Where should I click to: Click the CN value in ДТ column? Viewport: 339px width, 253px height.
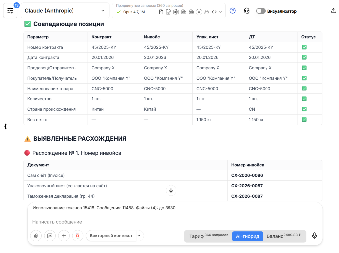click(x=252, y=109)
